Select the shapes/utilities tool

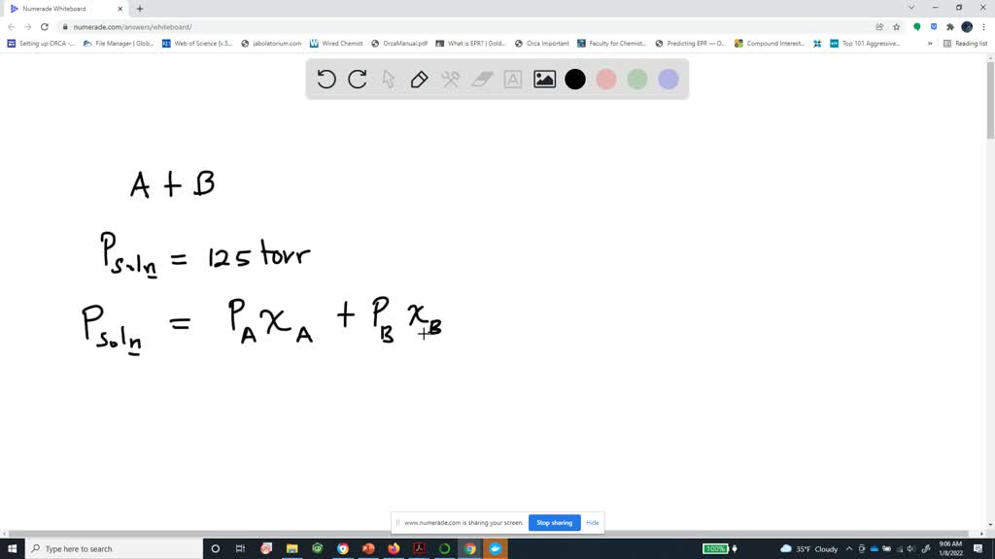point(450,80)
